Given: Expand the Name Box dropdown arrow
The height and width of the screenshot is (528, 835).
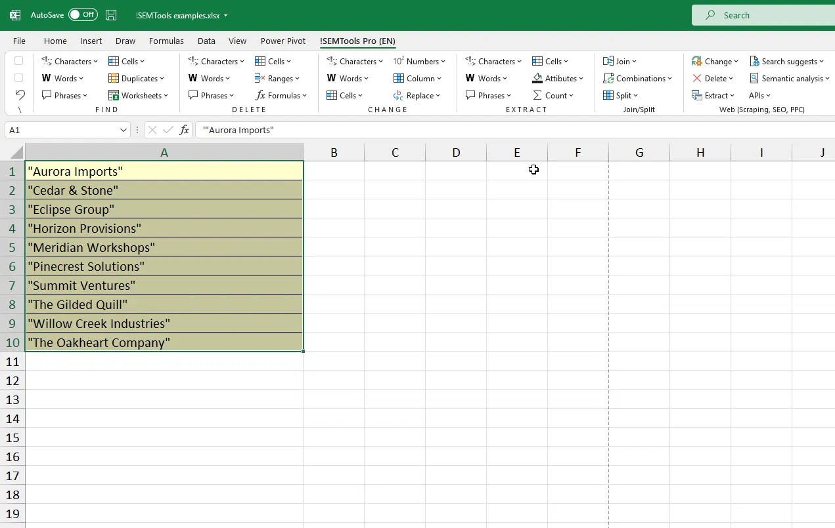Looking at the screenshot, I should (x=124, y=130).
